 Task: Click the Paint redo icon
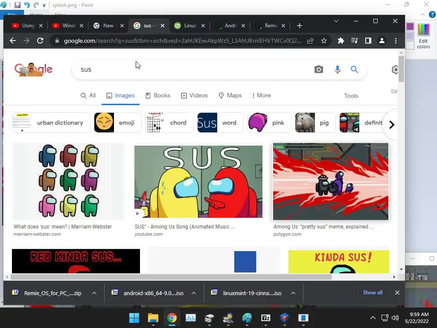(x=36, y=5)
